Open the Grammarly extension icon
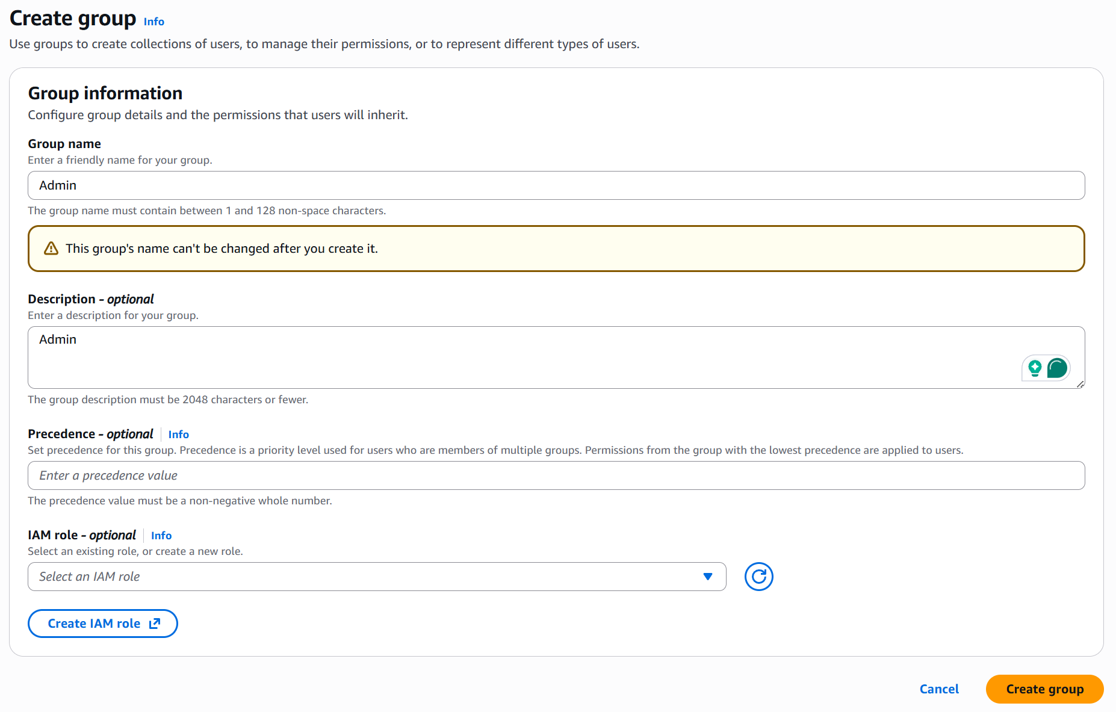Image resolution: width=1116 pixels, height=712 pixels. [x=1058, y=367]
